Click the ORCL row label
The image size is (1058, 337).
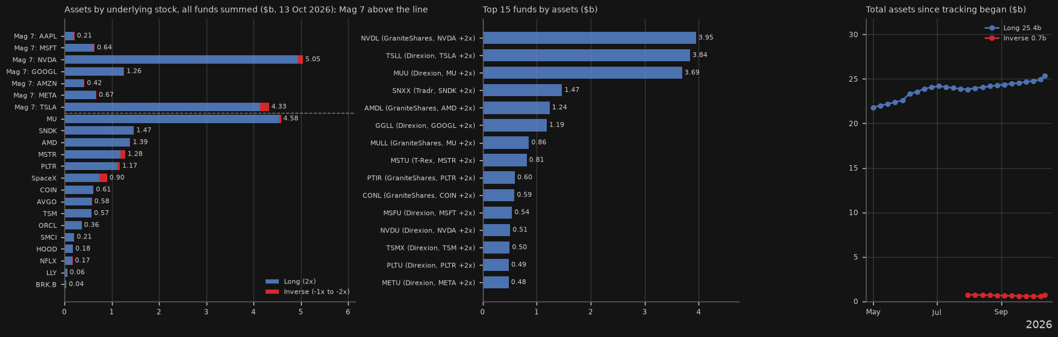[x=48, y=226]
